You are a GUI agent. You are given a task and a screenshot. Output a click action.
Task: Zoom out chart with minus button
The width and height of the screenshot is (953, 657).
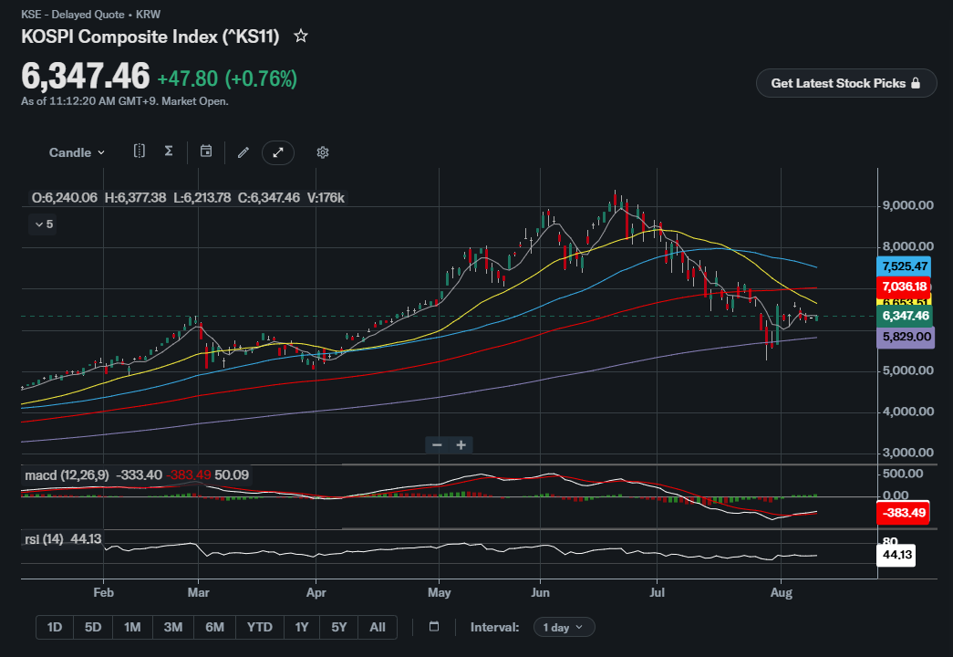[437, 445]
